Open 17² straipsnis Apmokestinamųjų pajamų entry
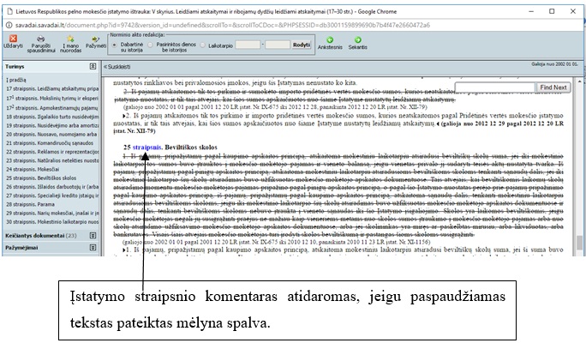The image size is (586, 343). click(52, 108)
